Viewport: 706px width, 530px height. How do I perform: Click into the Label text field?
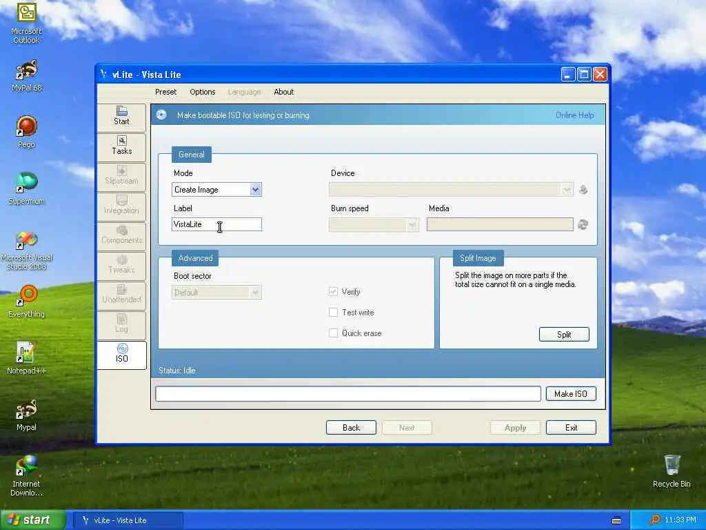[x=216, y=224]
